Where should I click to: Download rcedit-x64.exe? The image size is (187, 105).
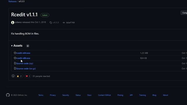23,53
